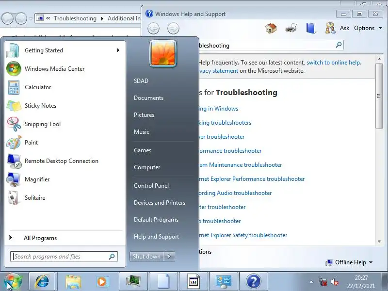
Task: Launch Magnifier
Action: point(65,179)
